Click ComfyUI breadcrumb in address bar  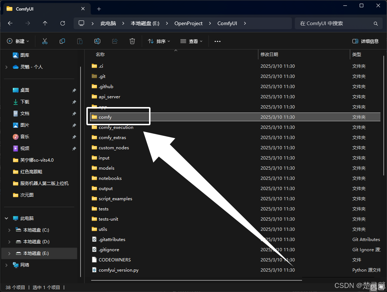click(227, 23)
